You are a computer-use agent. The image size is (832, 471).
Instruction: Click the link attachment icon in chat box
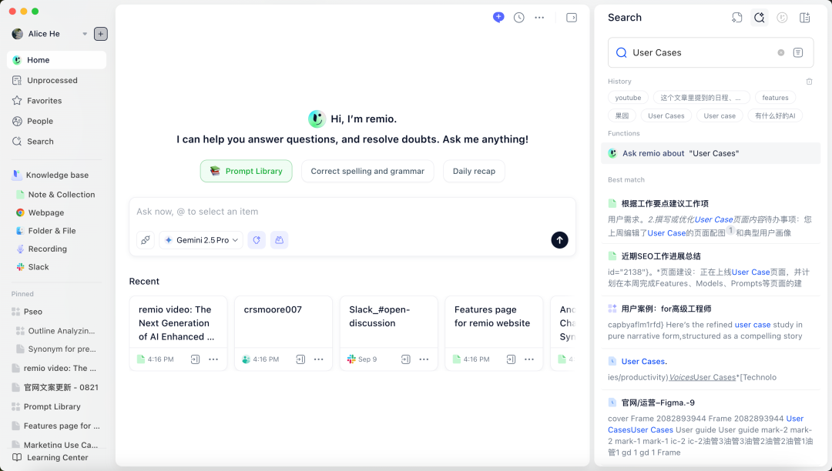coord(146,240)
